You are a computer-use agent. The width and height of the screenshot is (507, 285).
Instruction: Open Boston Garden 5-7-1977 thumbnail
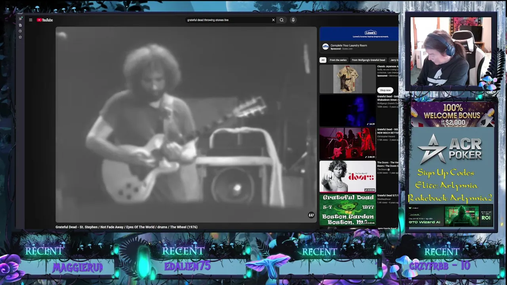point(347,209)
